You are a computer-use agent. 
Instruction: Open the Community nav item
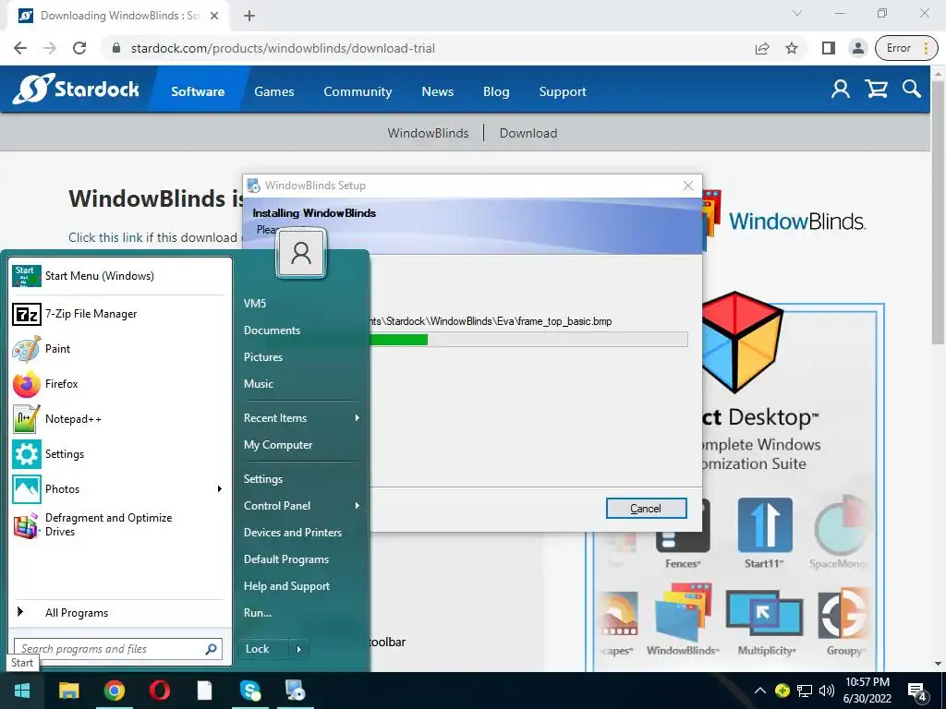pyautogui.click(x=358, y=91)
